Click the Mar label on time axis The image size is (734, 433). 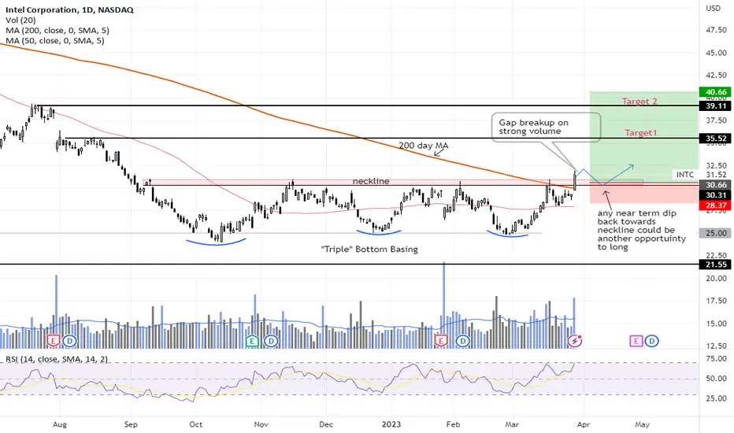tap(512, 424)
